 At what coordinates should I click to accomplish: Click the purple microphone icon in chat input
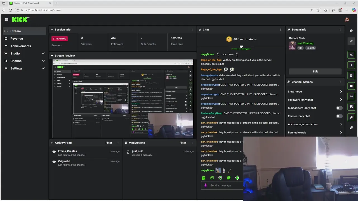206,185
